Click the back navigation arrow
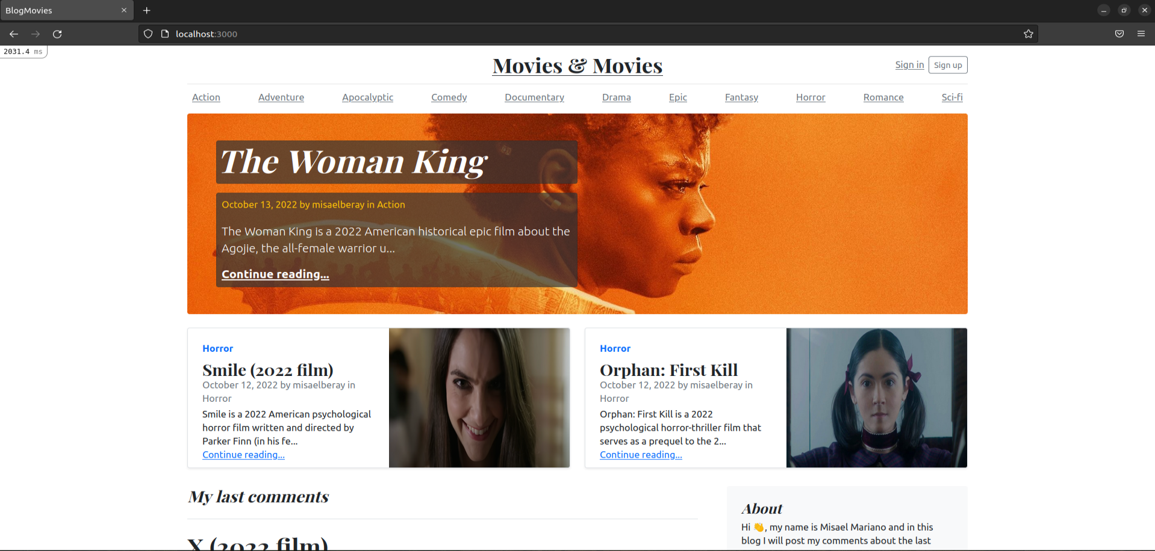This screenshot has height=551, width=1155. (x=13, y=34)
